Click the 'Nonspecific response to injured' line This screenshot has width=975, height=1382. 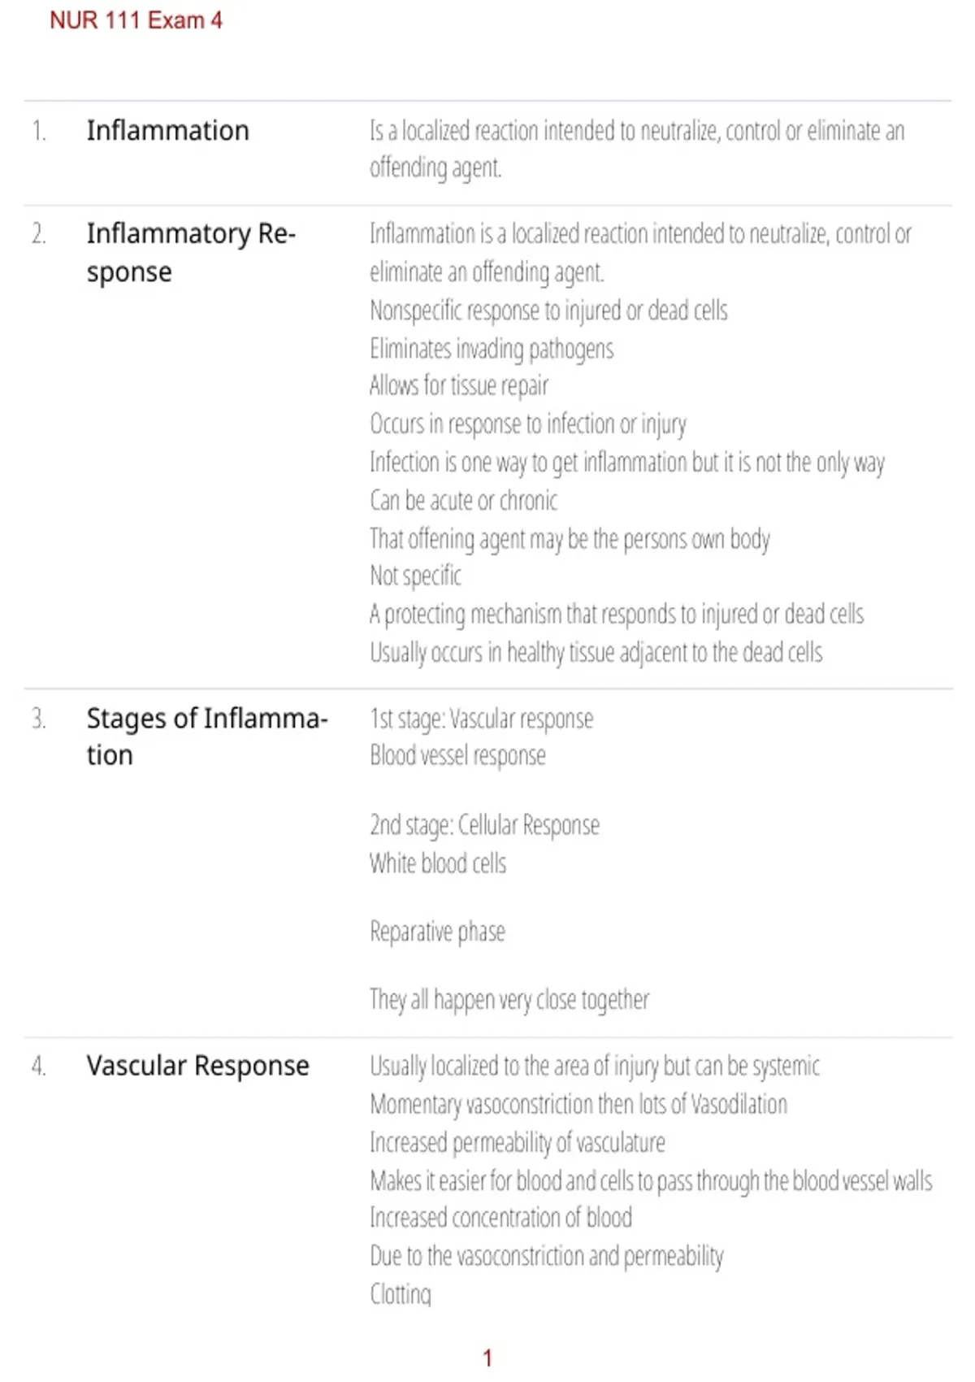[548, 311]
